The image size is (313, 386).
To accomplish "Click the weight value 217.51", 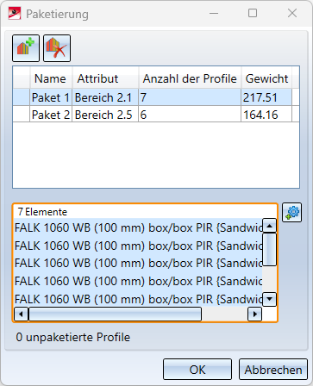I will [x=266, y=97].
